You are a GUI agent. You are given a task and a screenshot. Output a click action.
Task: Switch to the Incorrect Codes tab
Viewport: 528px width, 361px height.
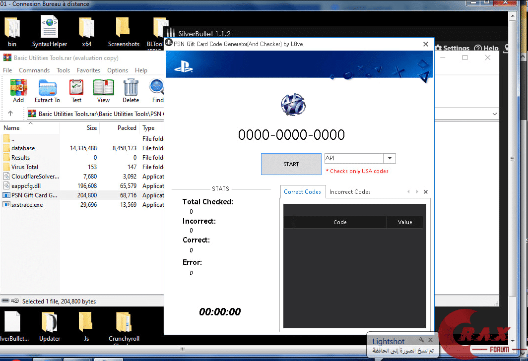(350, 192)
